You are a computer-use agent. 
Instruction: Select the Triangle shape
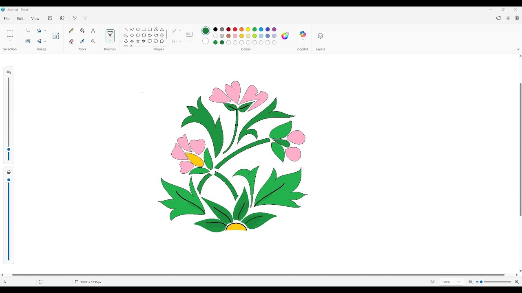click(162, 29)
